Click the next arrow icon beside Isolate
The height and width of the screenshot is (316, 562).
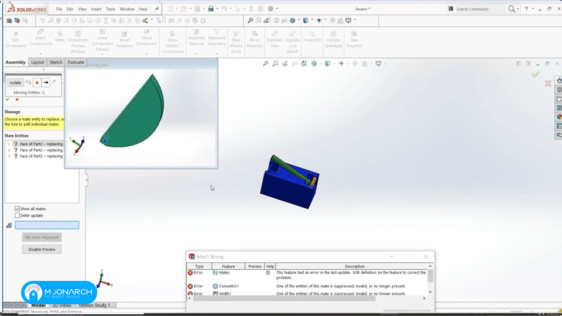pyautogui.click(x=46, y=83)
